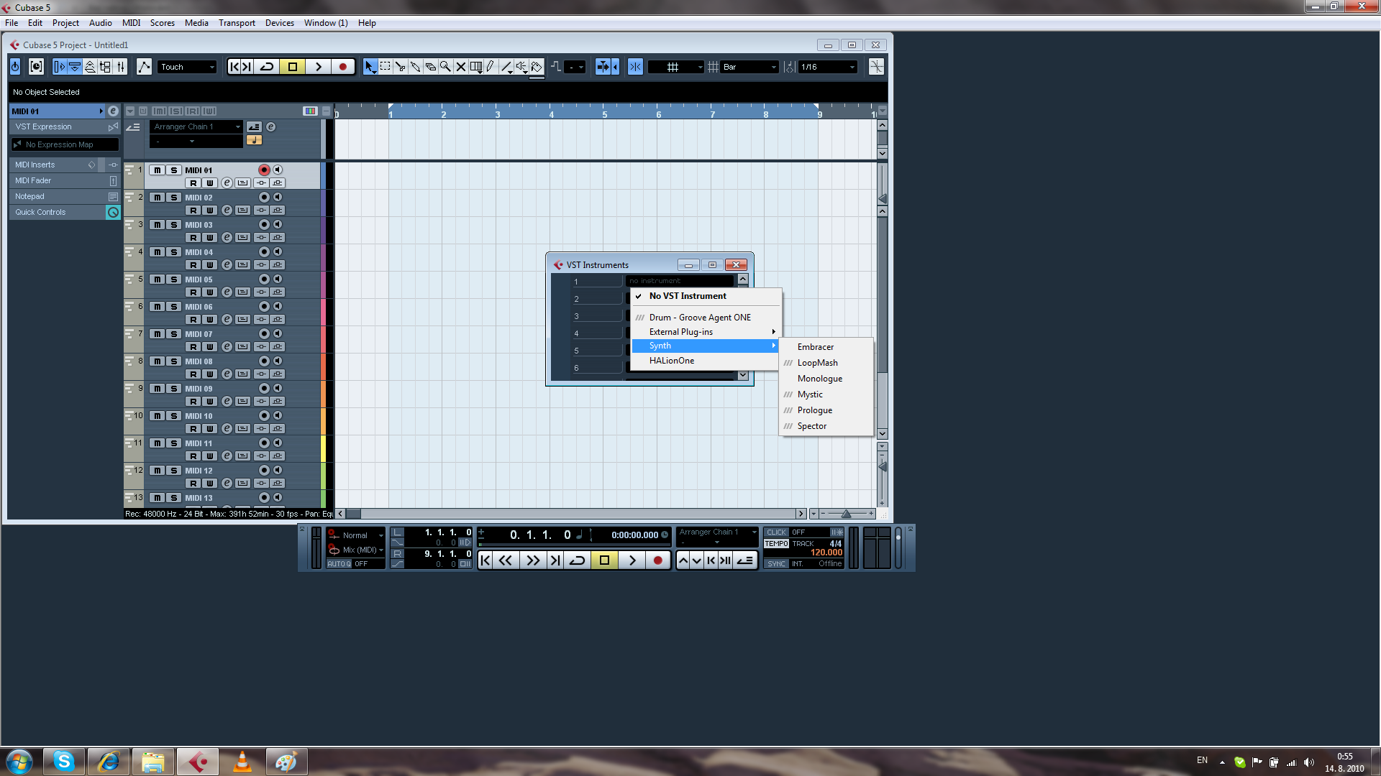Viewport: 1381px width, 776px height.
Task: Click the Cycle loop button in toolbar
Action: [x=267, y=67]
